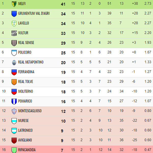The width and height of the screenshot is (153, 153).
Task: Click the Melfi team crest icon
Action: [14, 4]
